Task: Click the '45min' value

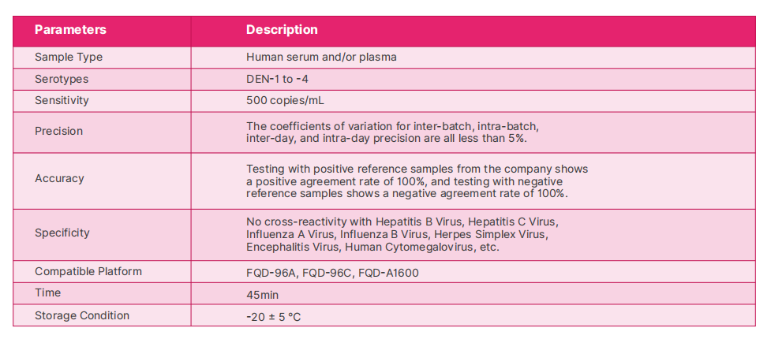Action: (x=264, y=295)
